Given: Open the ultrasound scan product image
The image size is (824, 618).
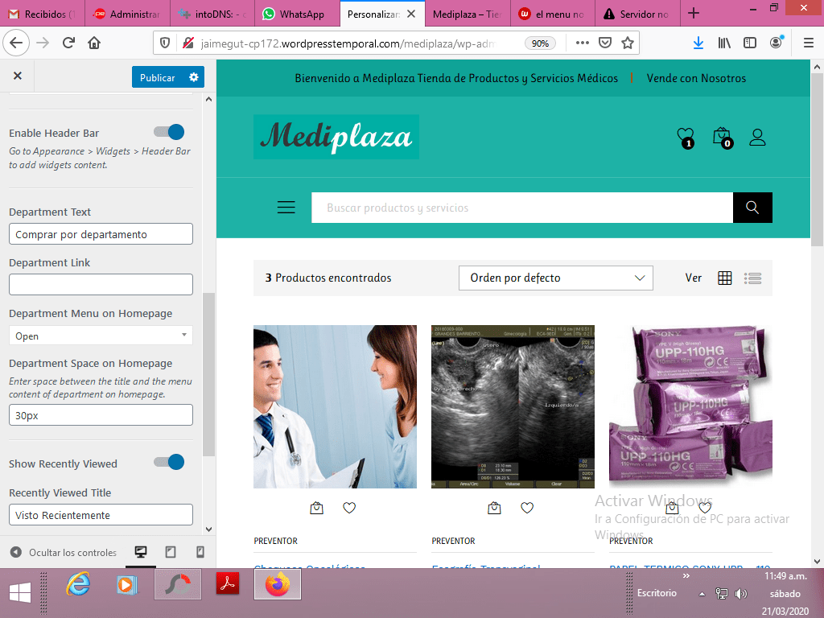Looking at the screenshot, I should click(x=513, y=406).
